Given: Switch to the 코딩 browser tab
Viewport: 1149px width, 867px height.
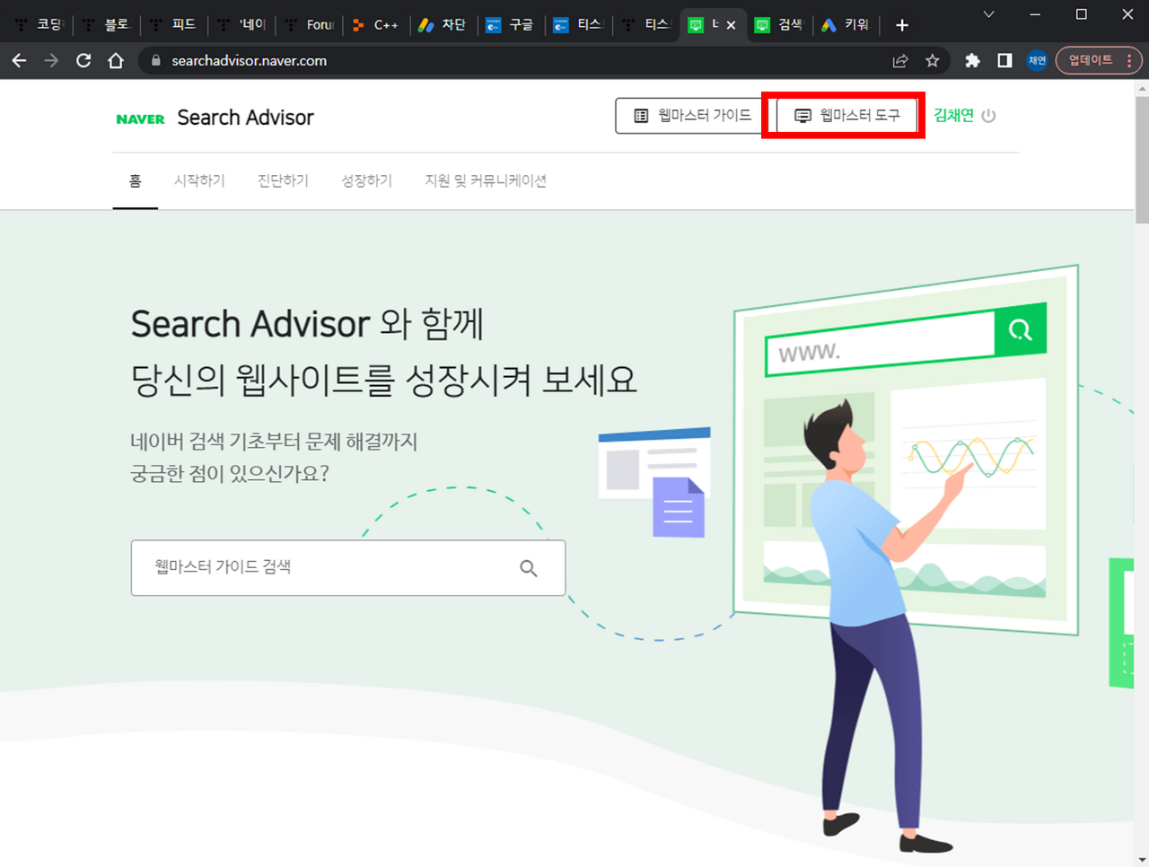Looking at the screenshot, I should 40,25.
